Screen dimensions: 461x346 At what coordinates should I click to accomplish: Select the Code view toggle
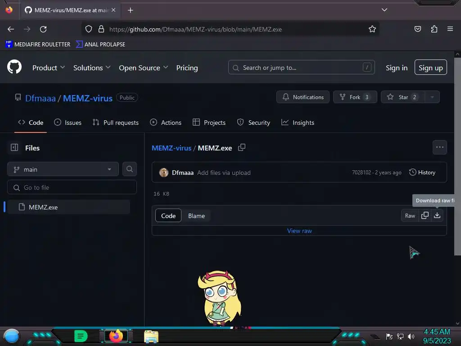[168, 216]
